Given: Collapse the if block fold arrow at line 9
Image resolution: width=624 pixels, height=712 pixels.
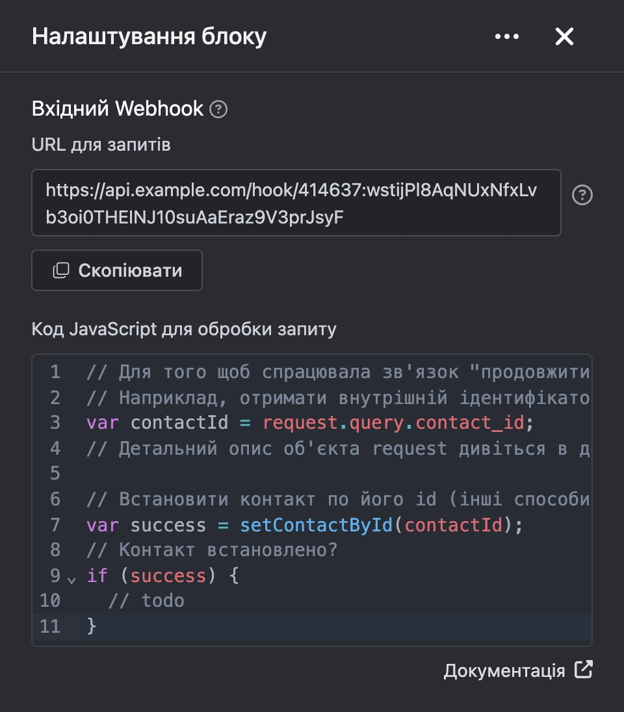Looking at the screenshot, I should click(x=71, y=580).
